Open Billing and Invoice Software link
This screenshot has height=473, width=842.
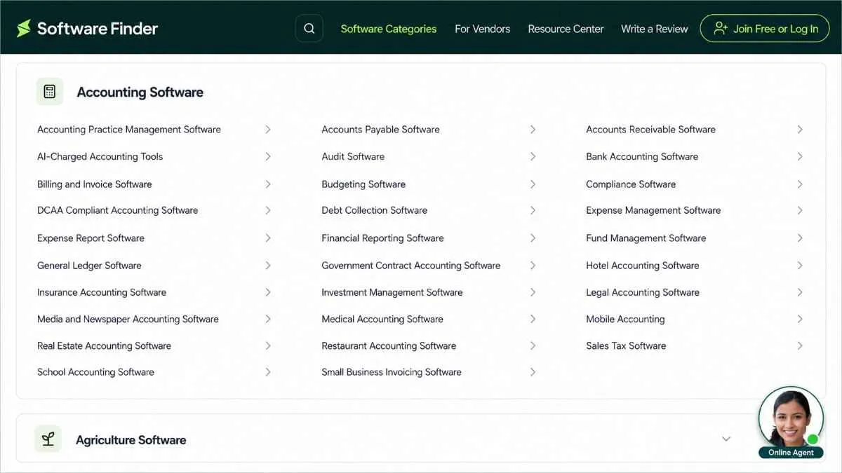tap(95, 184)
